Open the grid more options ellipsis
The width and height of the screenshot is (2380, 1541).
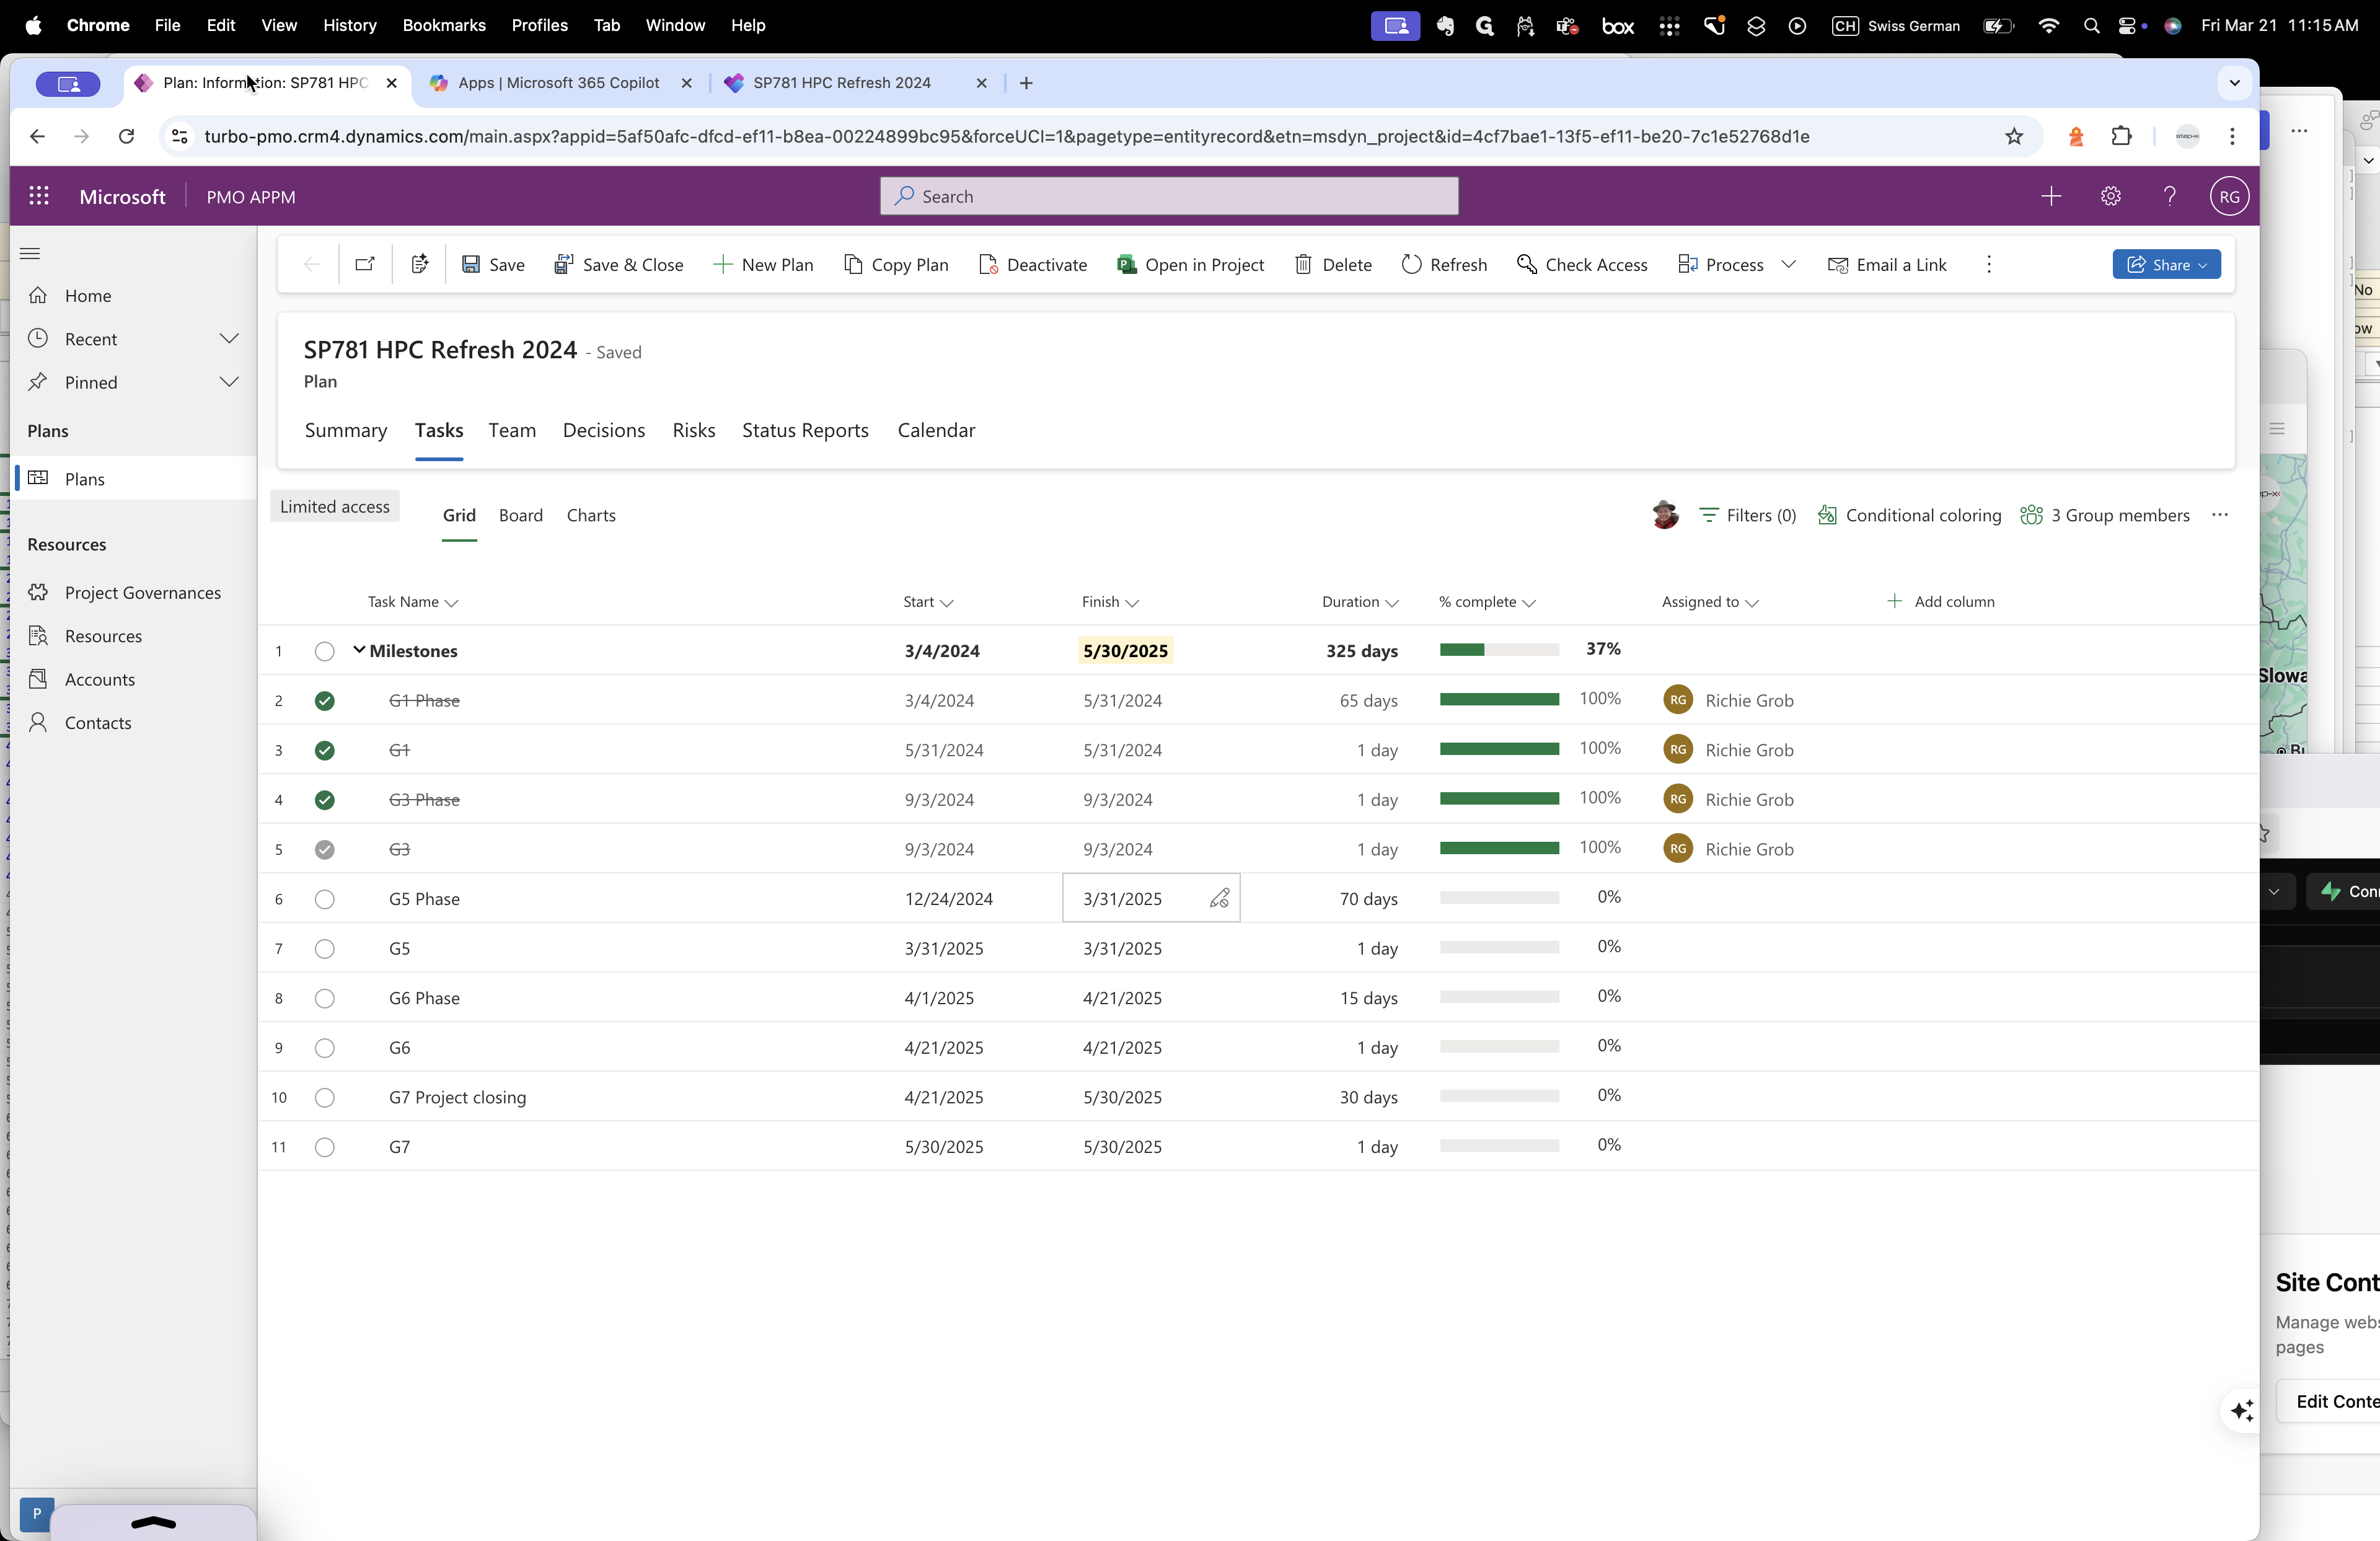tap(2220, 515)
